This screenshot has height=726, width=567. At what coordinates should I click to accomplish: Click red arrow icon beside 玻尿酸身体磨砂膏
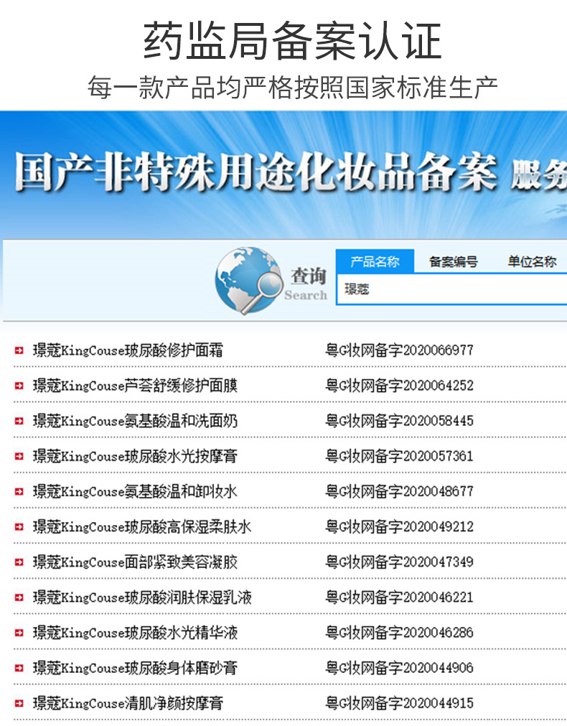coord(19,669)
